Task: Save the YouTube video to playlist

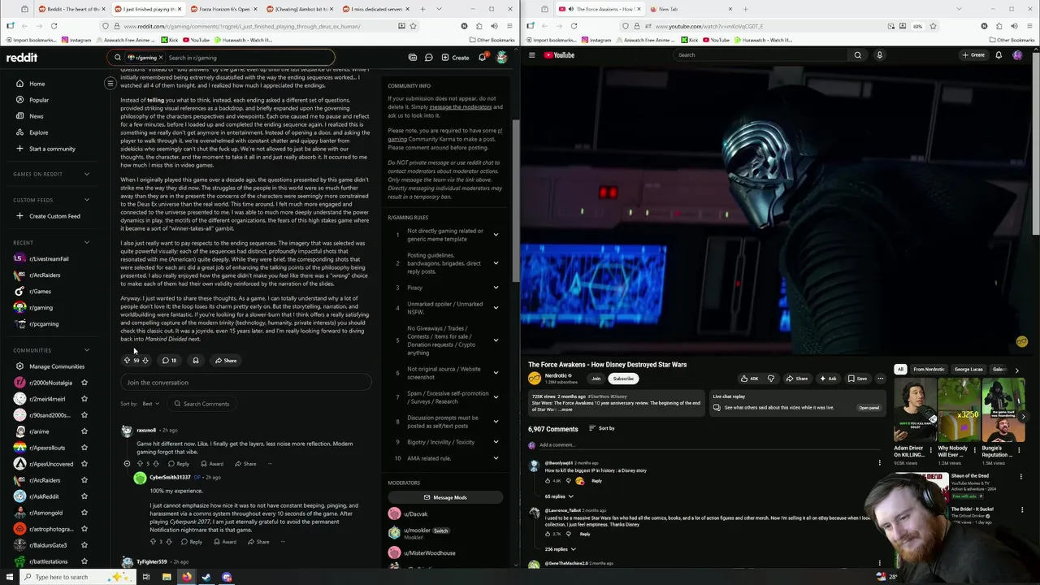Action: click(x=857, y=379)
